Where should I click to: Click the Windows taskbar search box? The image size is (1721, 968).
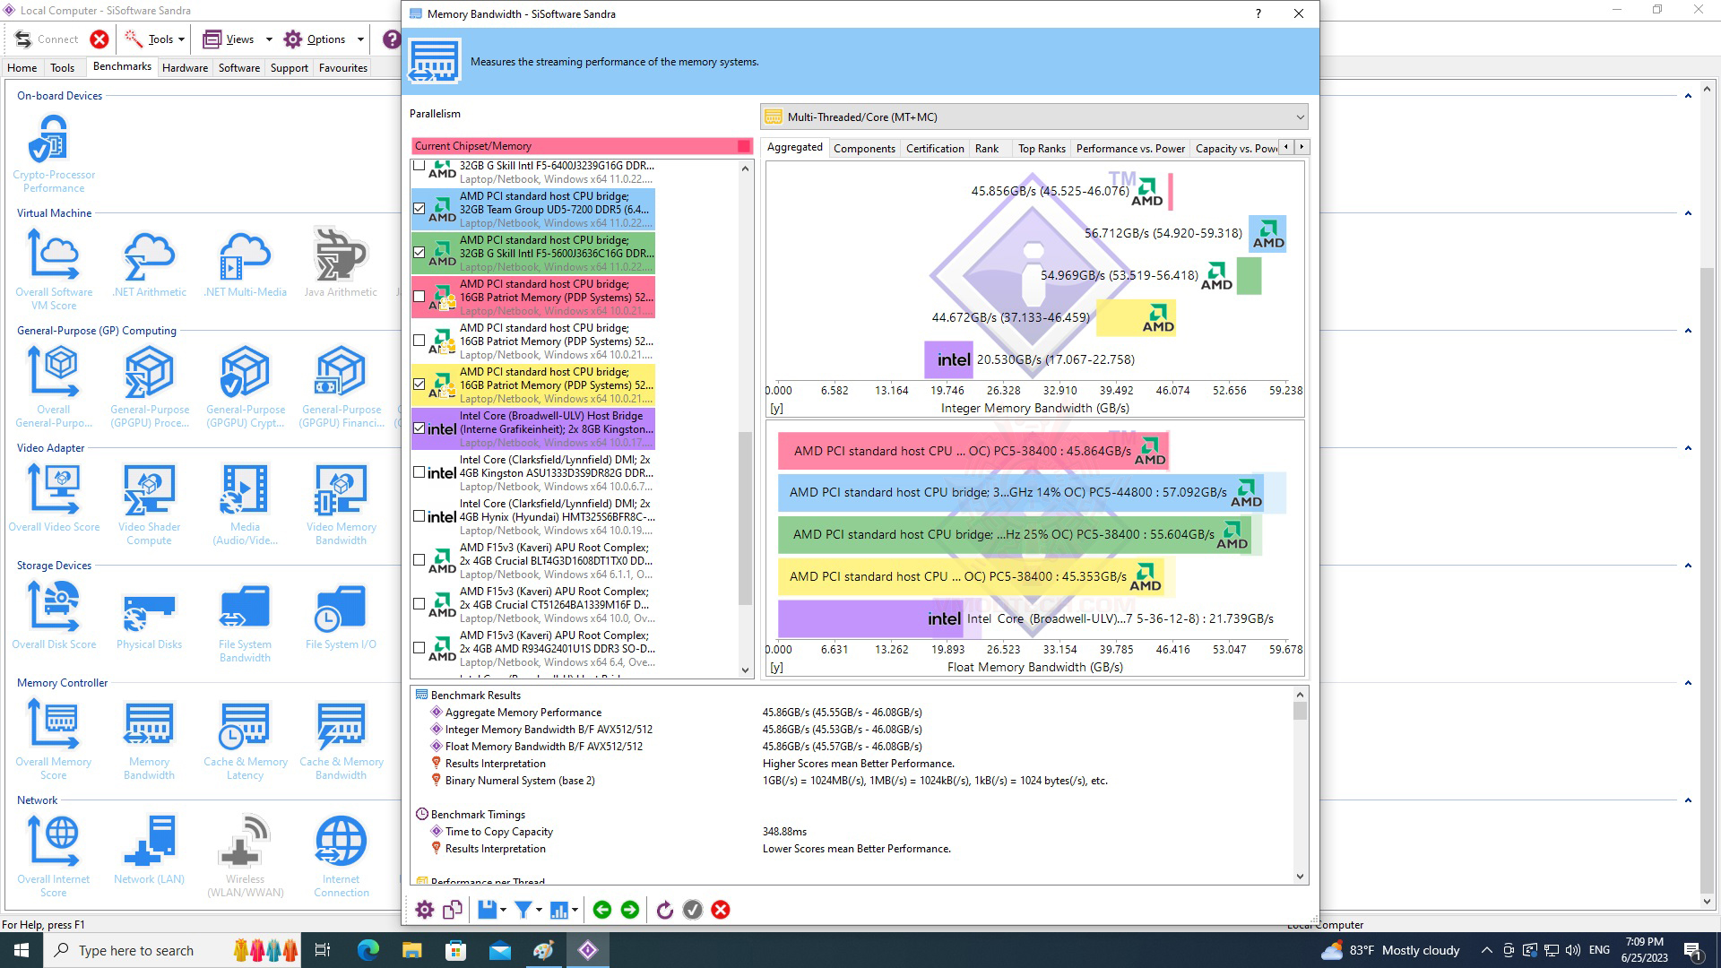[x=134, y=950]
